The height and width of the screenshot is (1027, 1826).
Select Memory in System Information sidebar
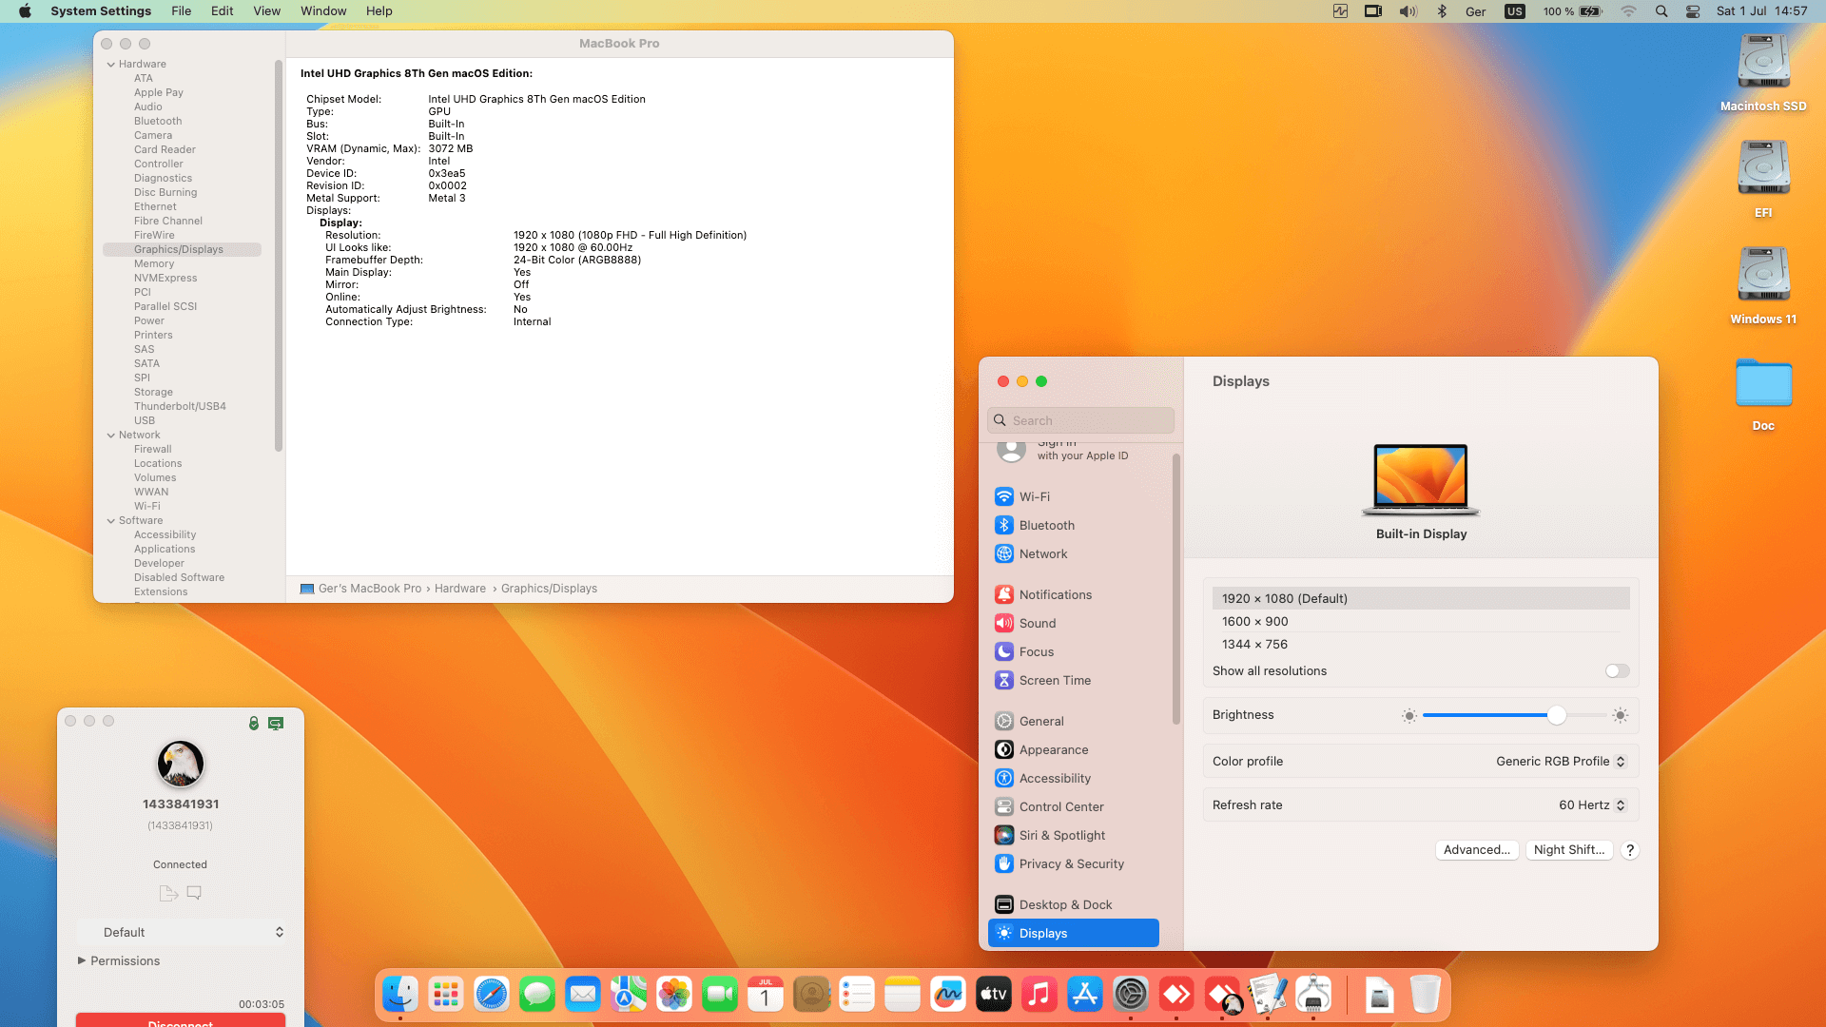pos(154,264)
